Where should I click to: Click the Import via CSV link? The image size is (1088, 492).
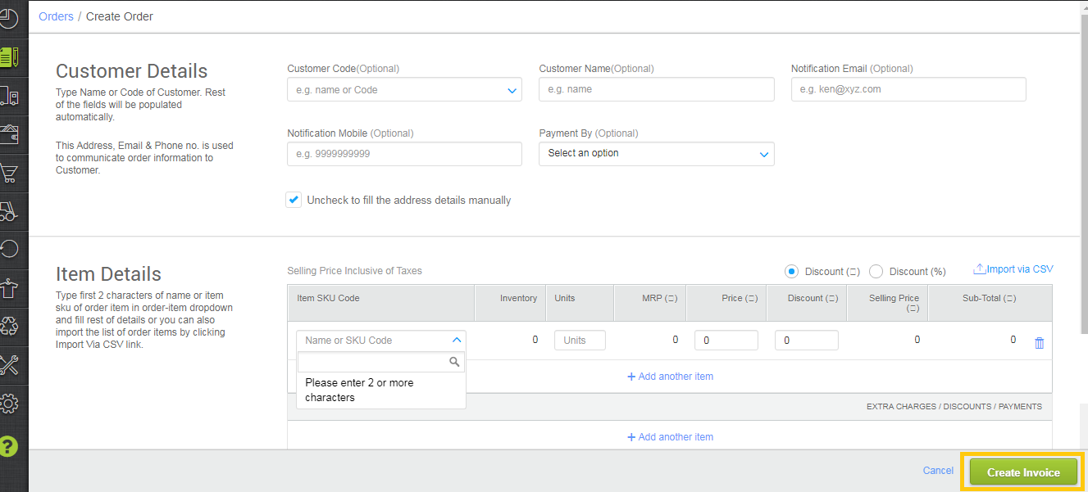coord(1013,269)
